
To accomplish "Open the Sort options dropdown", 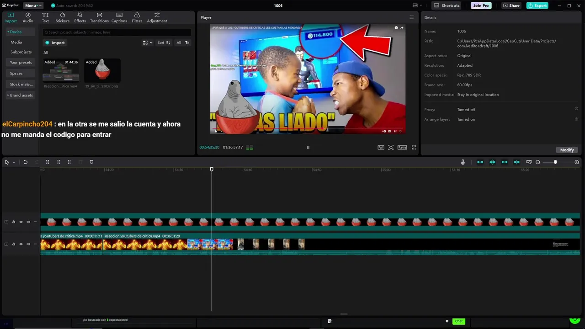I will pyautogui.click(x=164, y=42).
